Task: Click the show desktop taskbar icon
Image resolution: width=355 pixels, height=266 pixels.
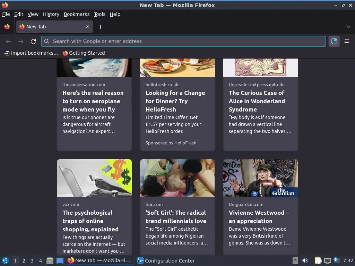Action: point(60,261)
